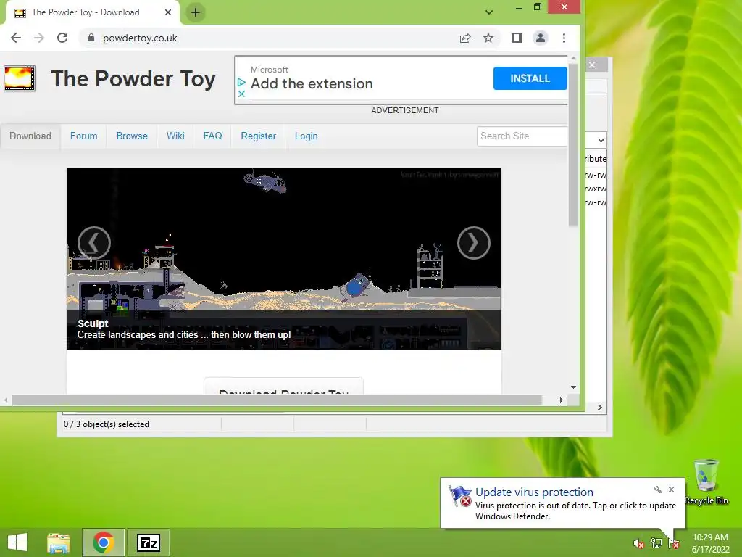Screen dimensions: 742x557
Task: Click the Update virus protection notification title
Action: click(x=534, y=492)
